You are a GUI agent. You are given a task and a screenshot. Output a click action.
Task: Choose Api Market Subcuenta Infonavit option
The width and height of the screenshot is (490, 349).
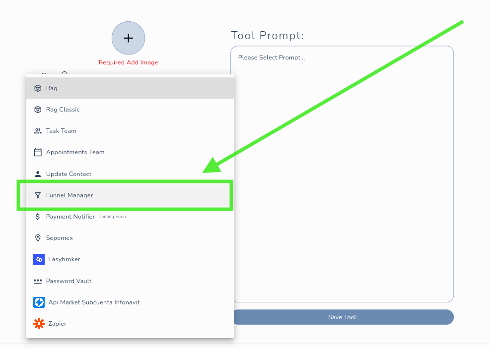[x=94, y=302]
